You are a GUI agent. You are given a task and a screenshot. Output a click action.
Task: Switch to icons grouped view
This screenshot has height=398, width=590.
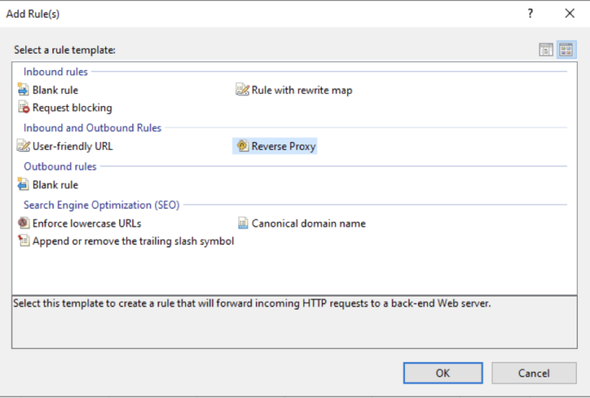[566, 50]
